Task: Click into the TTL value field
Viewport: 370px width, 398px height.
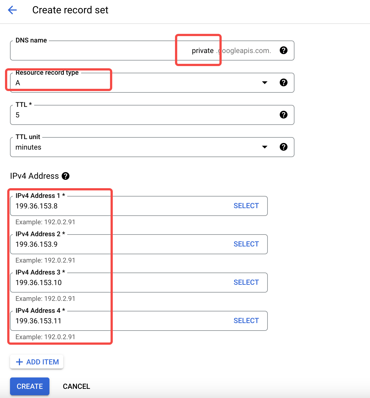Action: click(x=152, y=115)
